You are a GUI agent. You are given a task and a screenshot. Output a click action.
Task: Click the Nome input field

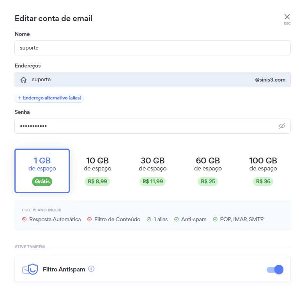pyautogui.click(x=152, y=48)
